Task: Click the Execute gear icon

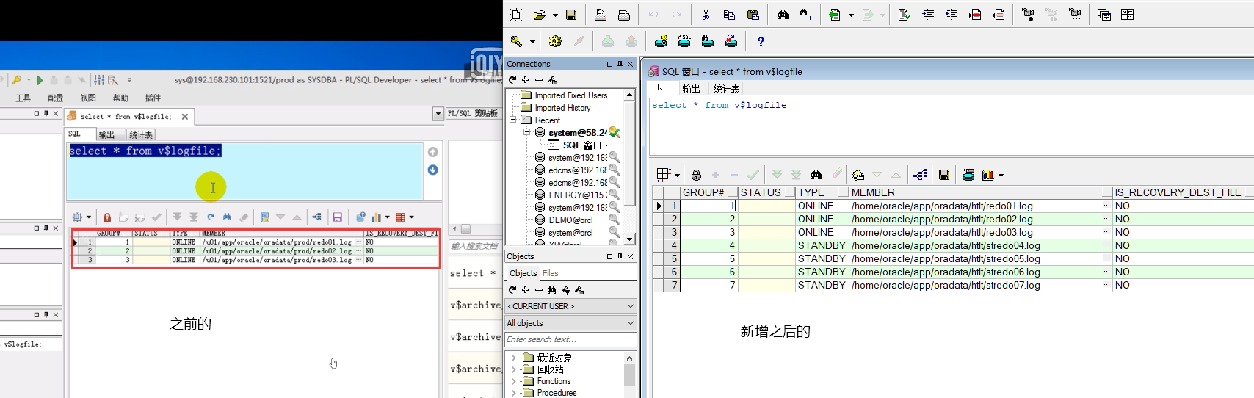Action: click(555, 41)
